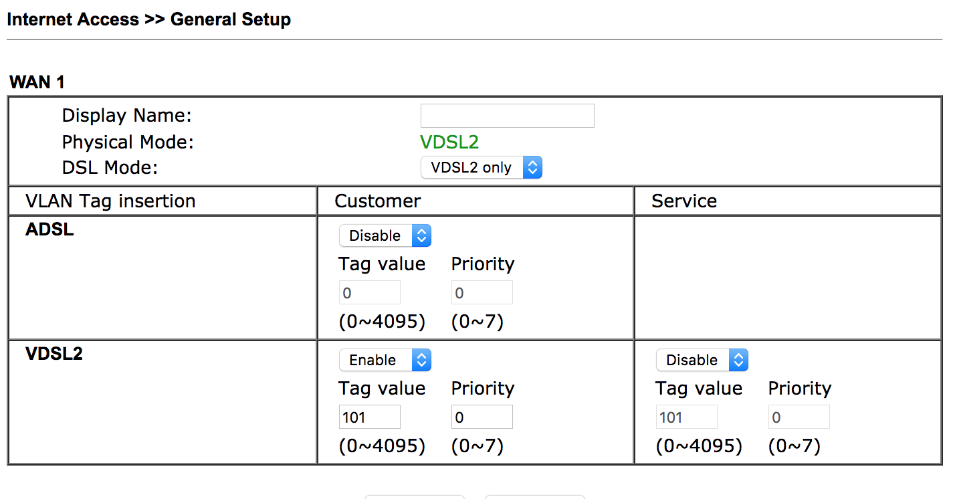Click the green VDSL2 Physical Mode value
Screen dimensions: 955x499
click(449, 142)
